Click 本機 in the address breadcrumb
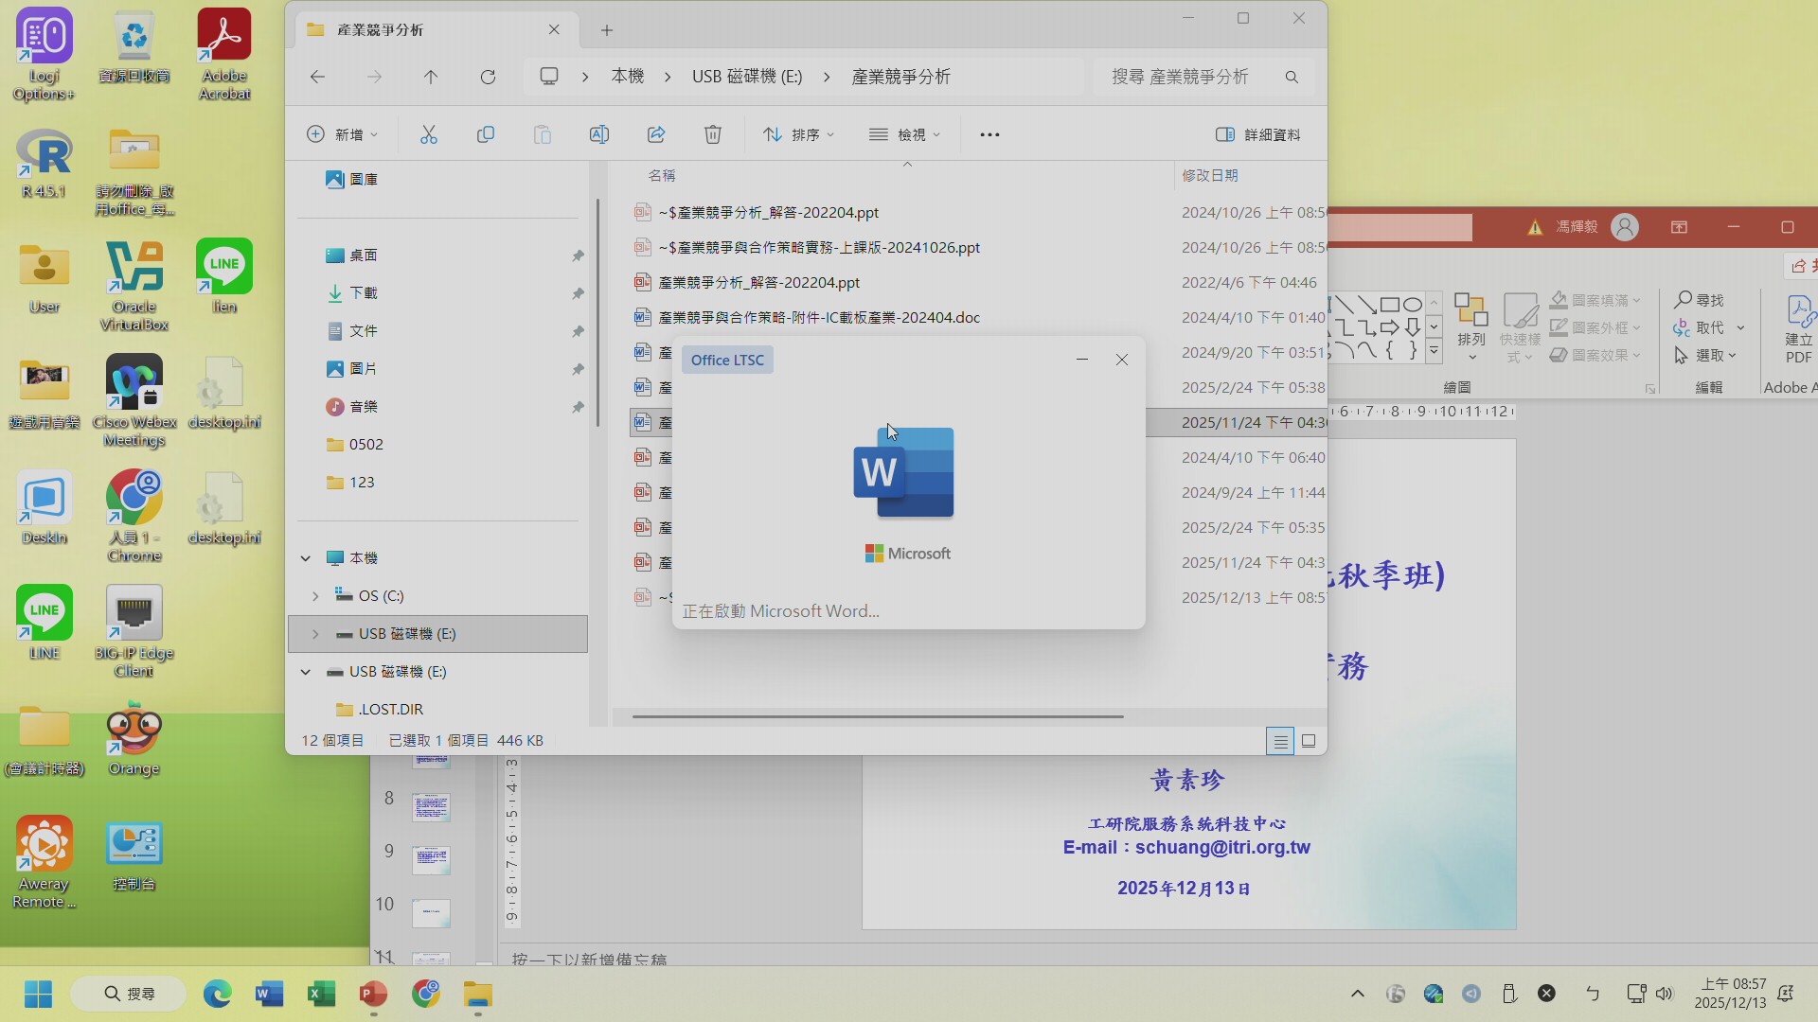 [x=627, y=77]
